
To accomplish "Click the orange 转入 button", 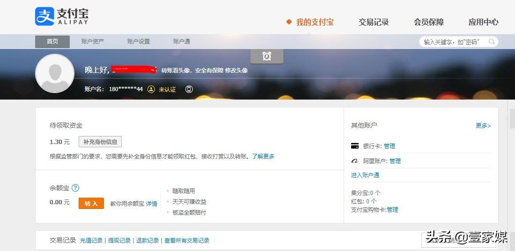I will pyautogui.click(x=91, y=203).
